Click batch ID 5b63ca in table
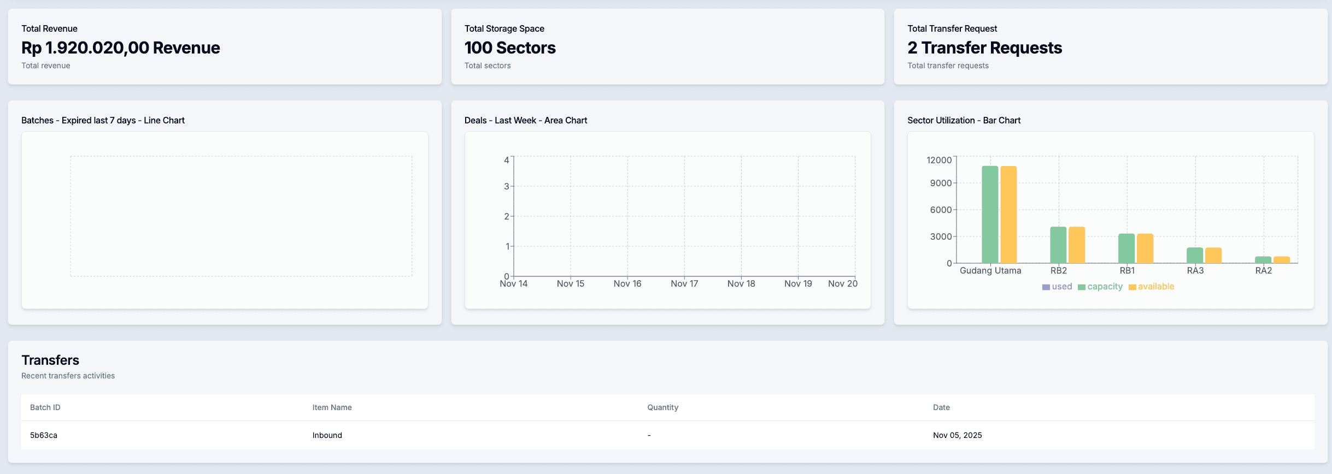Viewport: 1332px width, 474px height. click(x=43, y=435)
